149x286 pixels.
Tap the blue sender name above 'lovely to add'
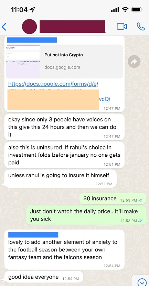(x=33, y=235)
